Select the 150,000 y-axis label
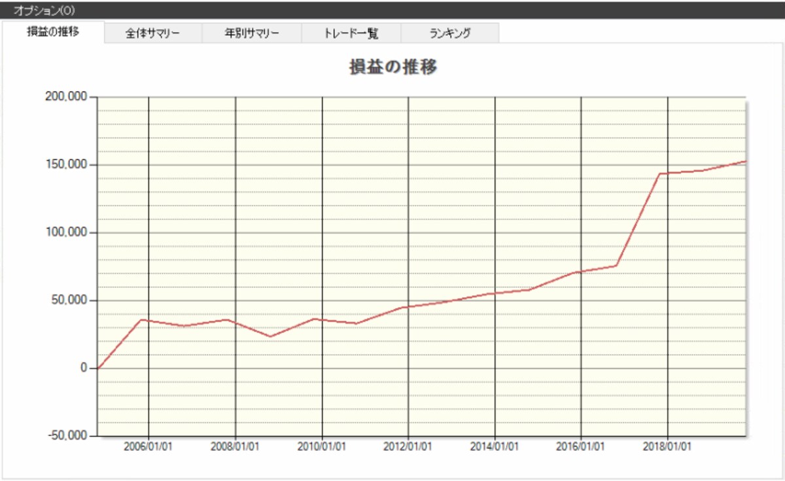785x481 pixels. (66, 165)
